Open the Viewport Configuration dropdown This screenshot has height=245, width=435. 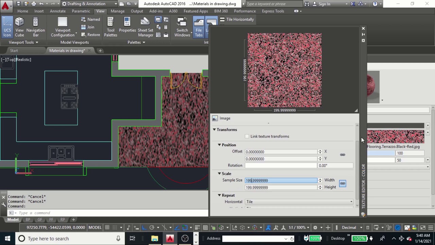pyautogui.click(x=63, y=27)
